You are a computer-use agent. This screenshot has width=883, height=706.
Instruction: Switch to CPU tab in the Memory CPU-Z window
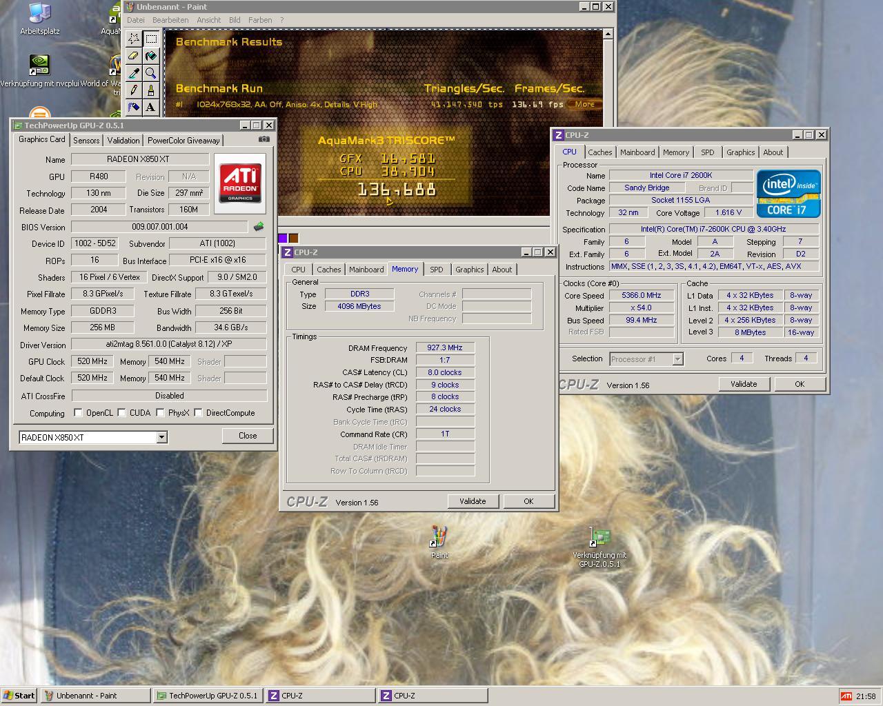pos(299,270)
